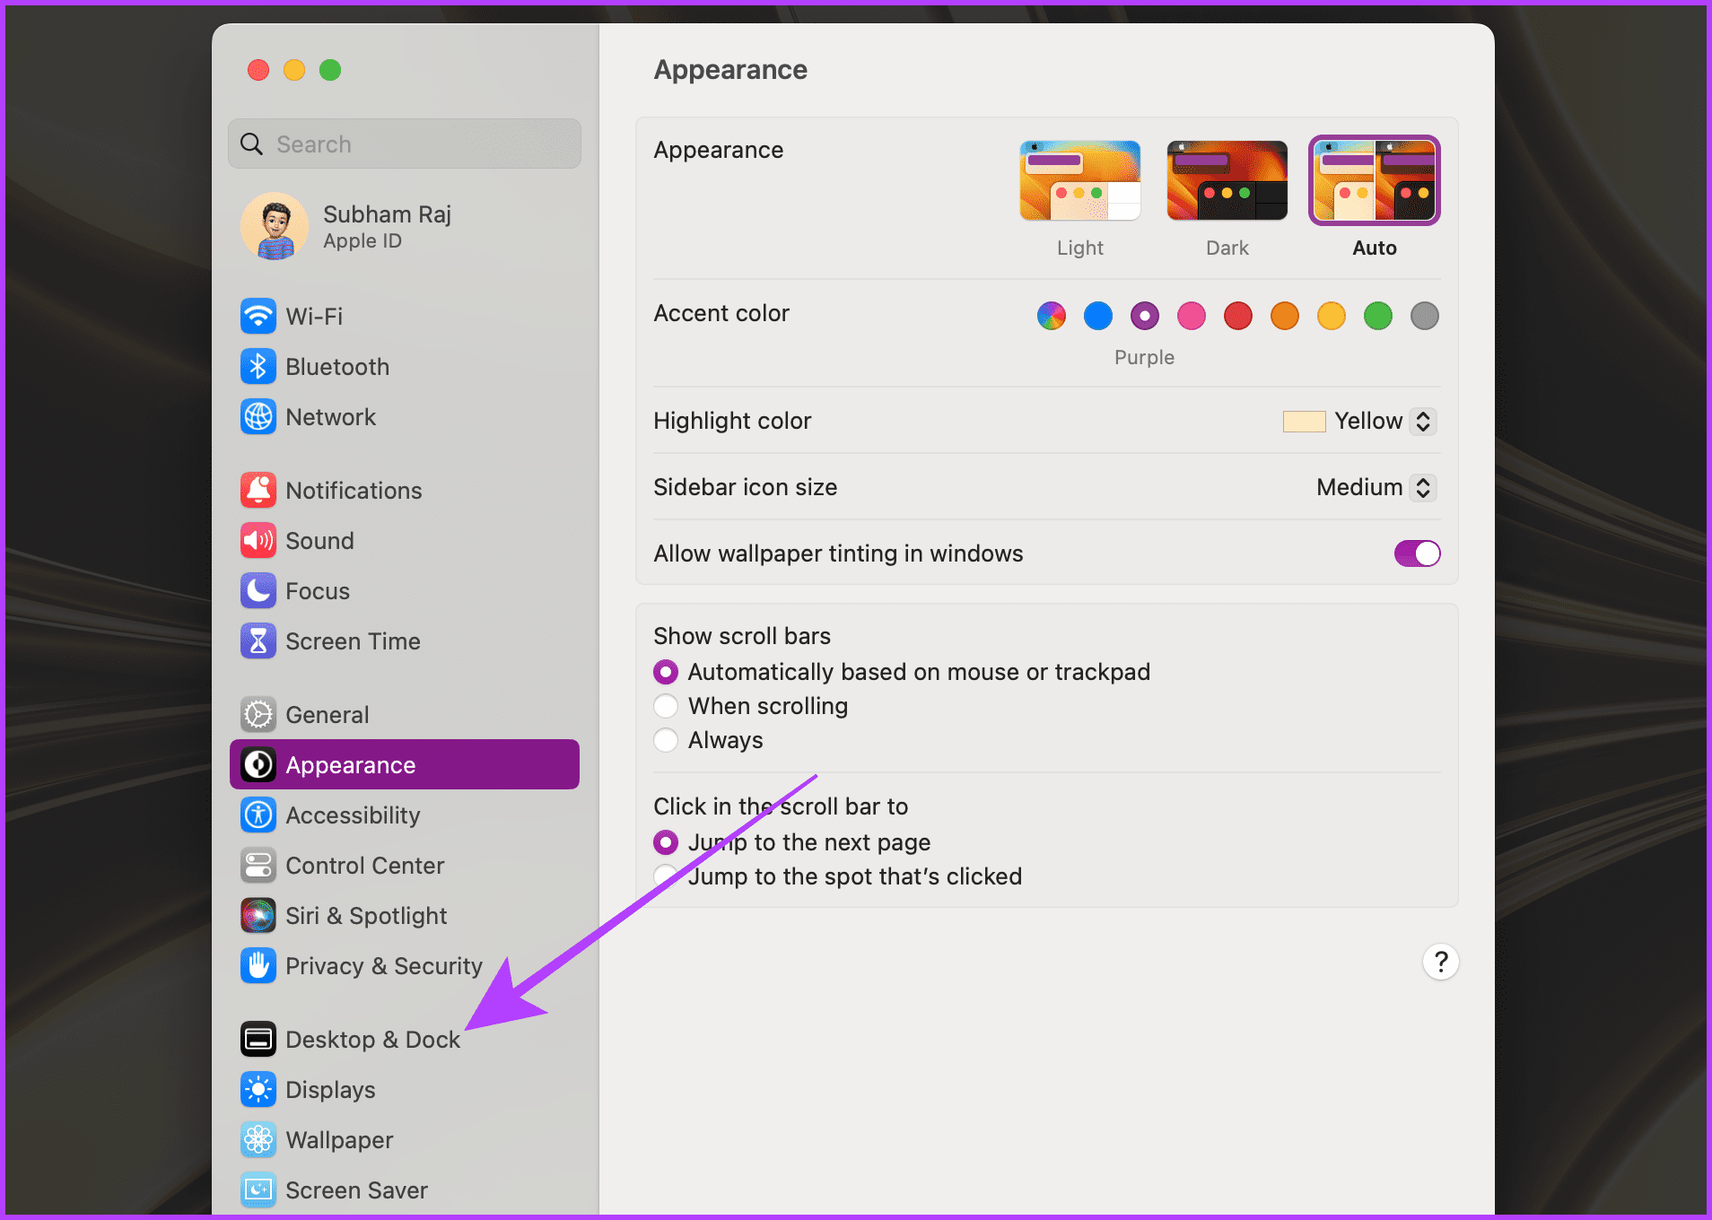
Task: Open Screen Time settings
Action: click(x=353, y=640)
